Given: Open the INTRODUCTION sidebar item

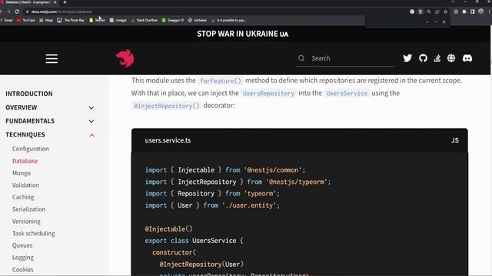Looking at the screenshot, I should click(29, 94).
